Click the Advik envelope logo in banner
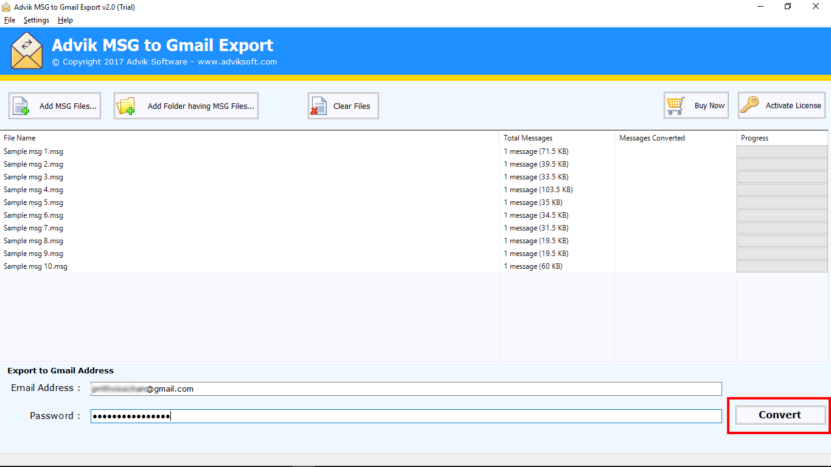 (x=27, y=51)
